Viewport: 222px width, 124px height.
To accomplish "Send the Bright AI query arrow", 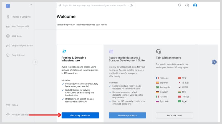I will [132, 5].
